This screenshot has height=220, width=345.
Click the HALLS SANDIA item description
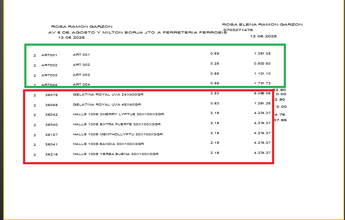click(x=108, y=144)
